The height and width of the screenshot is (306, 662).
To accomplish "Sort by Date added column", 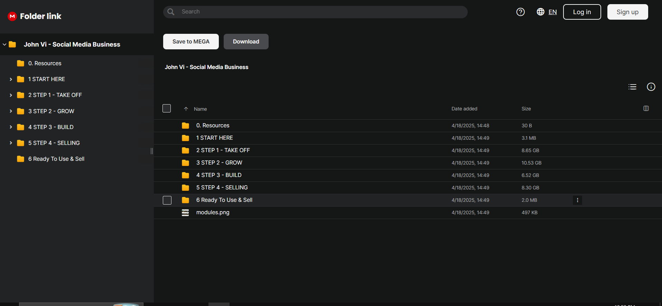I will click(464, 109).
